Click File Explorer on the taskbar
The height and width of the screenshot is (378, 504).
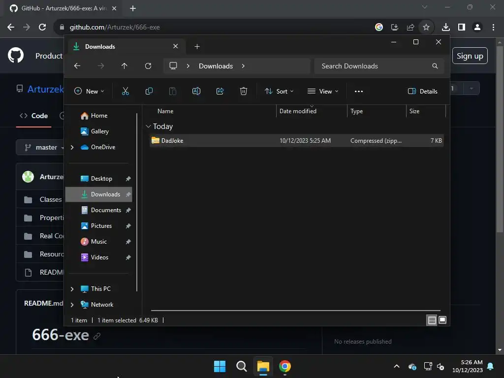coord(263,366)
